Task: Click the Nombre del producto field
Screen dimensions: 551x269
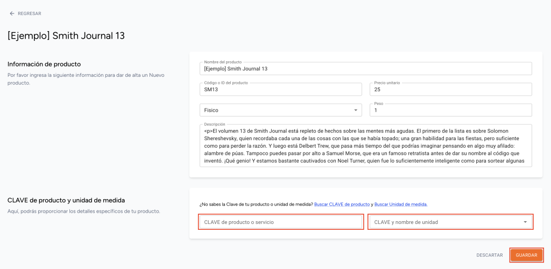Action: tap(365, 69)
